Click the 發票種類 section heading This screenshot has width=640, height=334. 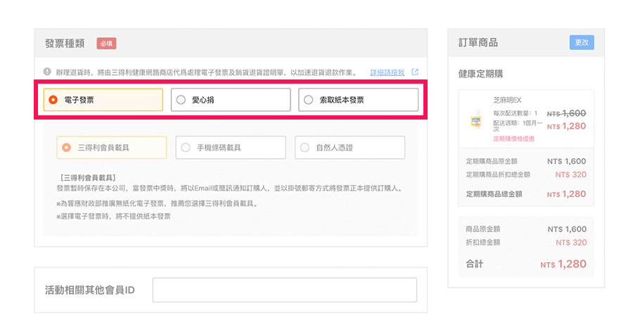[65, 44]
